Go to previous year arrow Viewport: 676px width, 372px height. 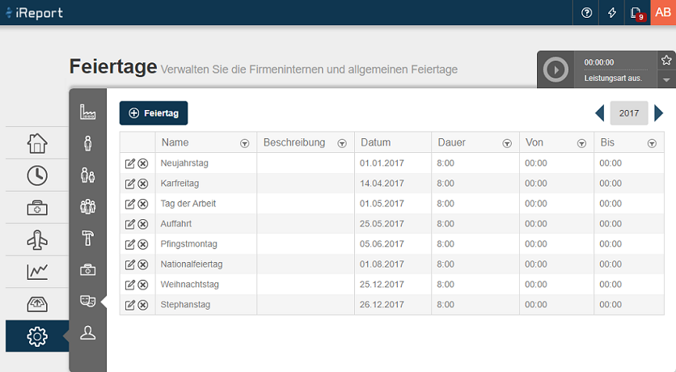click(600, 113)
